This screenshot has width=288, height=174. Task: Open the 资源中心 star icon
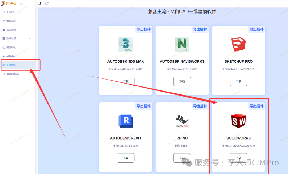click(x=4, y=48)
